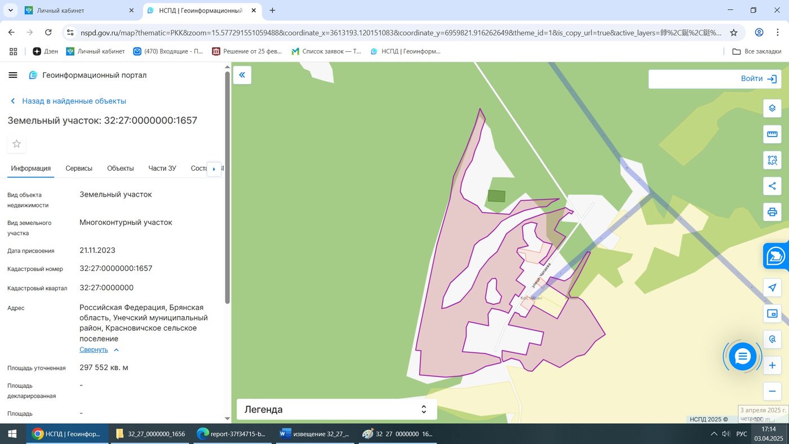Open the hamburger menu of the portal

pos(13,75)
